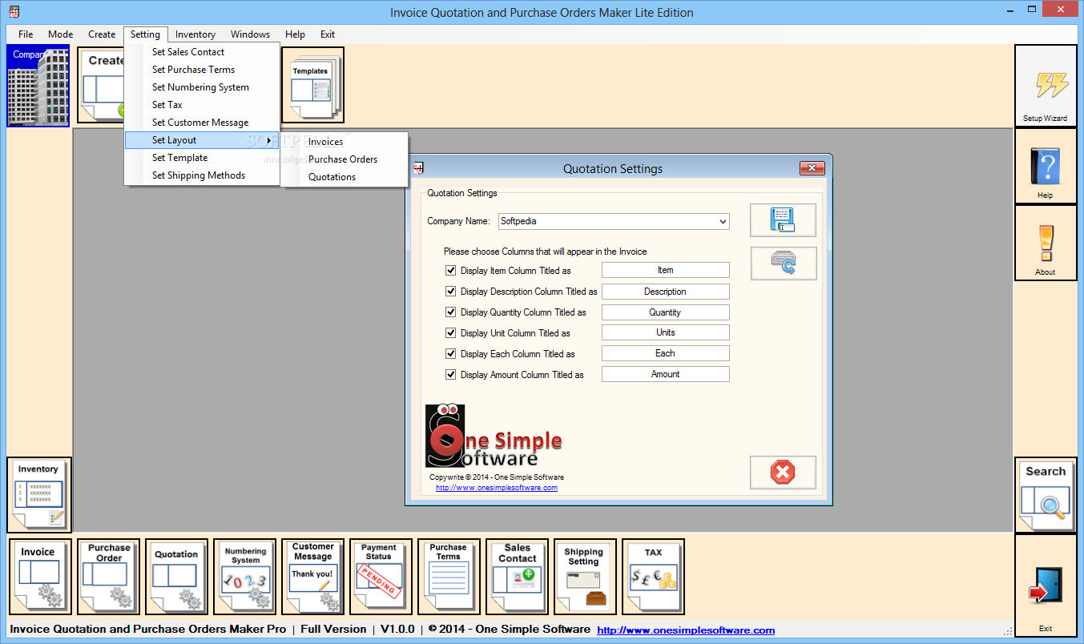
Task: Open the Numbering System icon
Action: pos(244,577)
